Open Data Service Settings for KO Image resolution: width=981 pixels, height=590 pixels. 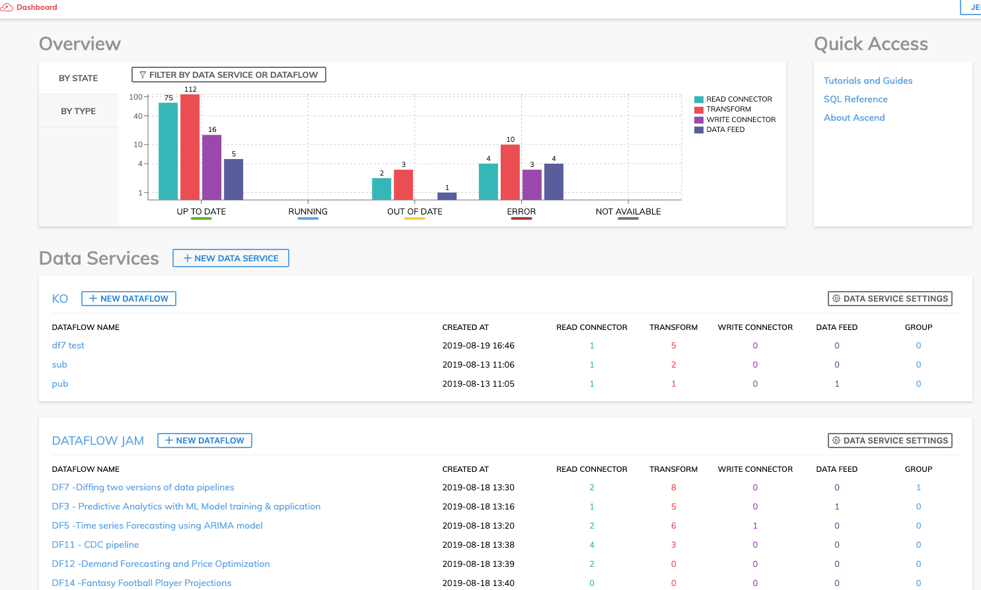[x=890, y=299]
